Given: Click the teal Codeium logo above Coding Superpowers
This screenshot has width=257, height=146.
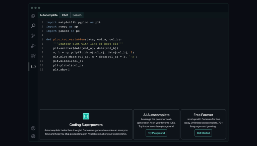Looking at the screenshot, I should (86, 116).
